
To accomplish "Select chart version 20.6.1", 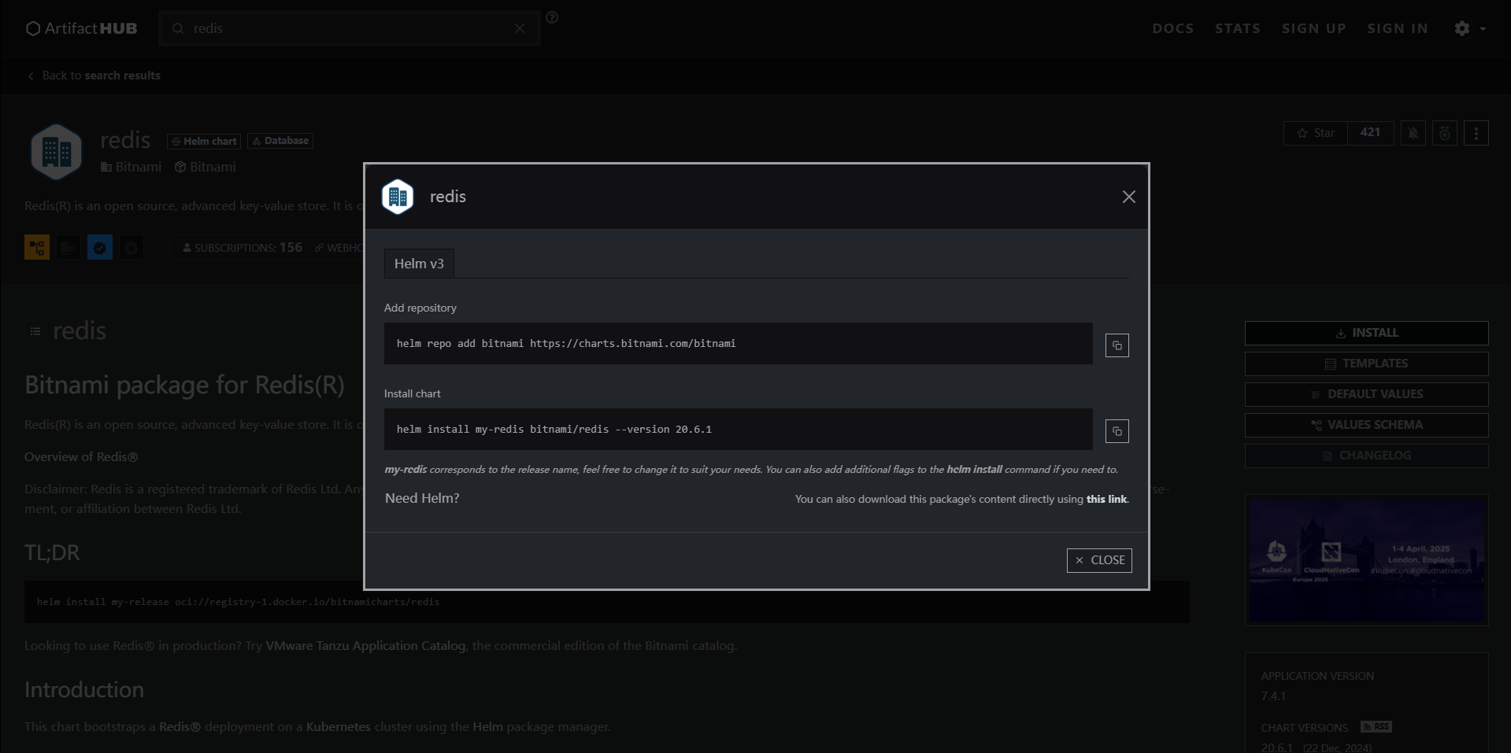I will pyautogui.click(x=1276, y=747).
